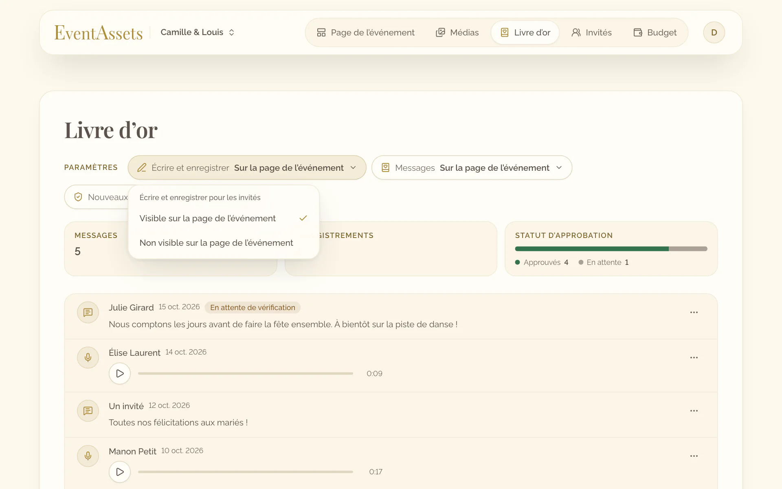Open the Camille & Louis event switcher
782x489 pixels.
pos(198,32)
